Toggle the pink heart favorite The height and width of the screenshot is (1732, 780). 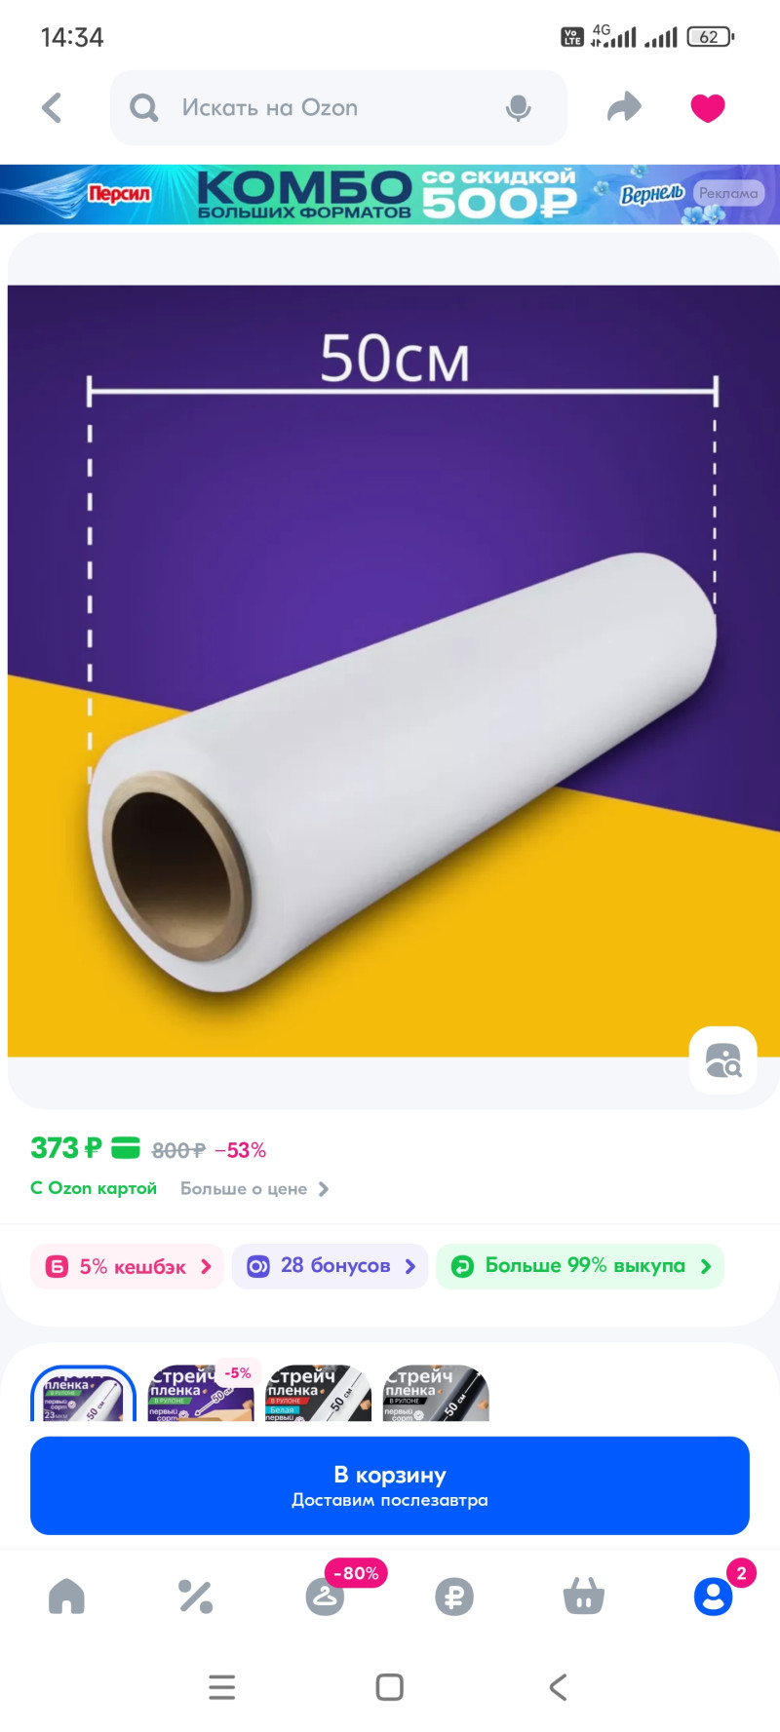point(708,107)
